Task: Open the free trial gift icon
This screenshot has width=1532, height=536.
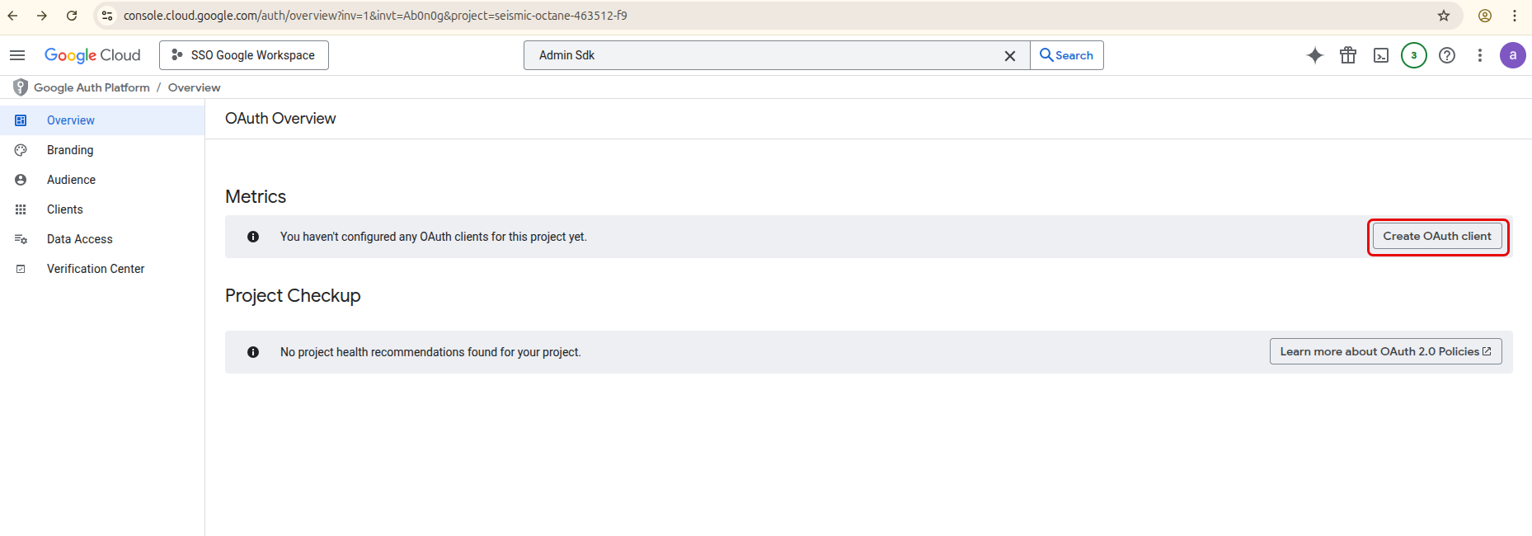Action: [1348, 55]
